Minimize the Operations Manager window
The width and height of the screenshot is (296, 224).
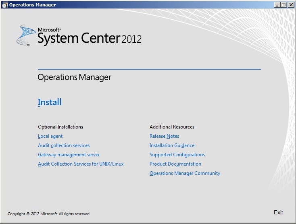point(277,5)
